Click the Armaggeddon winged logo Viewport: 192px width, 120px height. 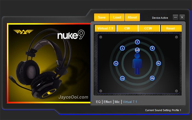(23, 32)
